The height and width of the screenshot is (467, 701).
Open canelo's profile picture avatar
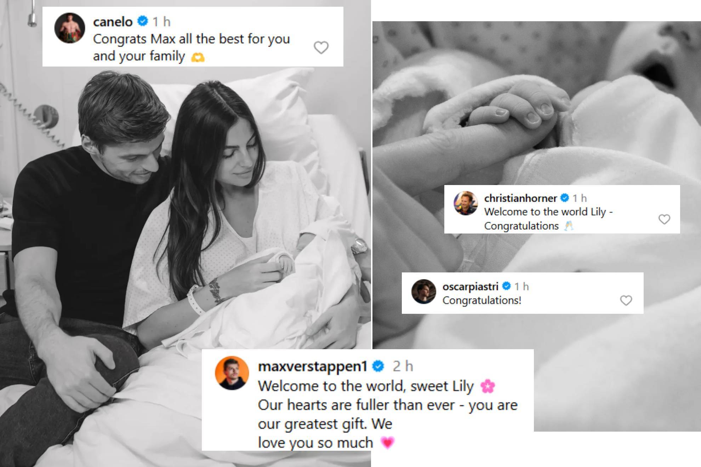(x=70, y=28)
